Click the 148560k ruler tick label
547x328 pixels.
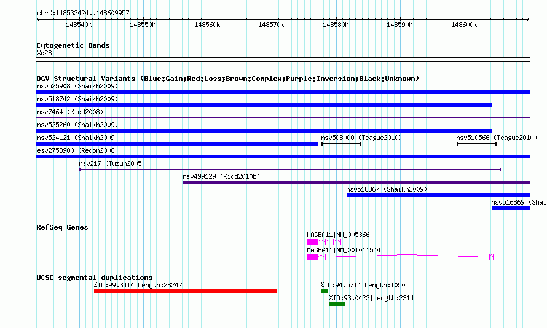(x=207, y=25)
